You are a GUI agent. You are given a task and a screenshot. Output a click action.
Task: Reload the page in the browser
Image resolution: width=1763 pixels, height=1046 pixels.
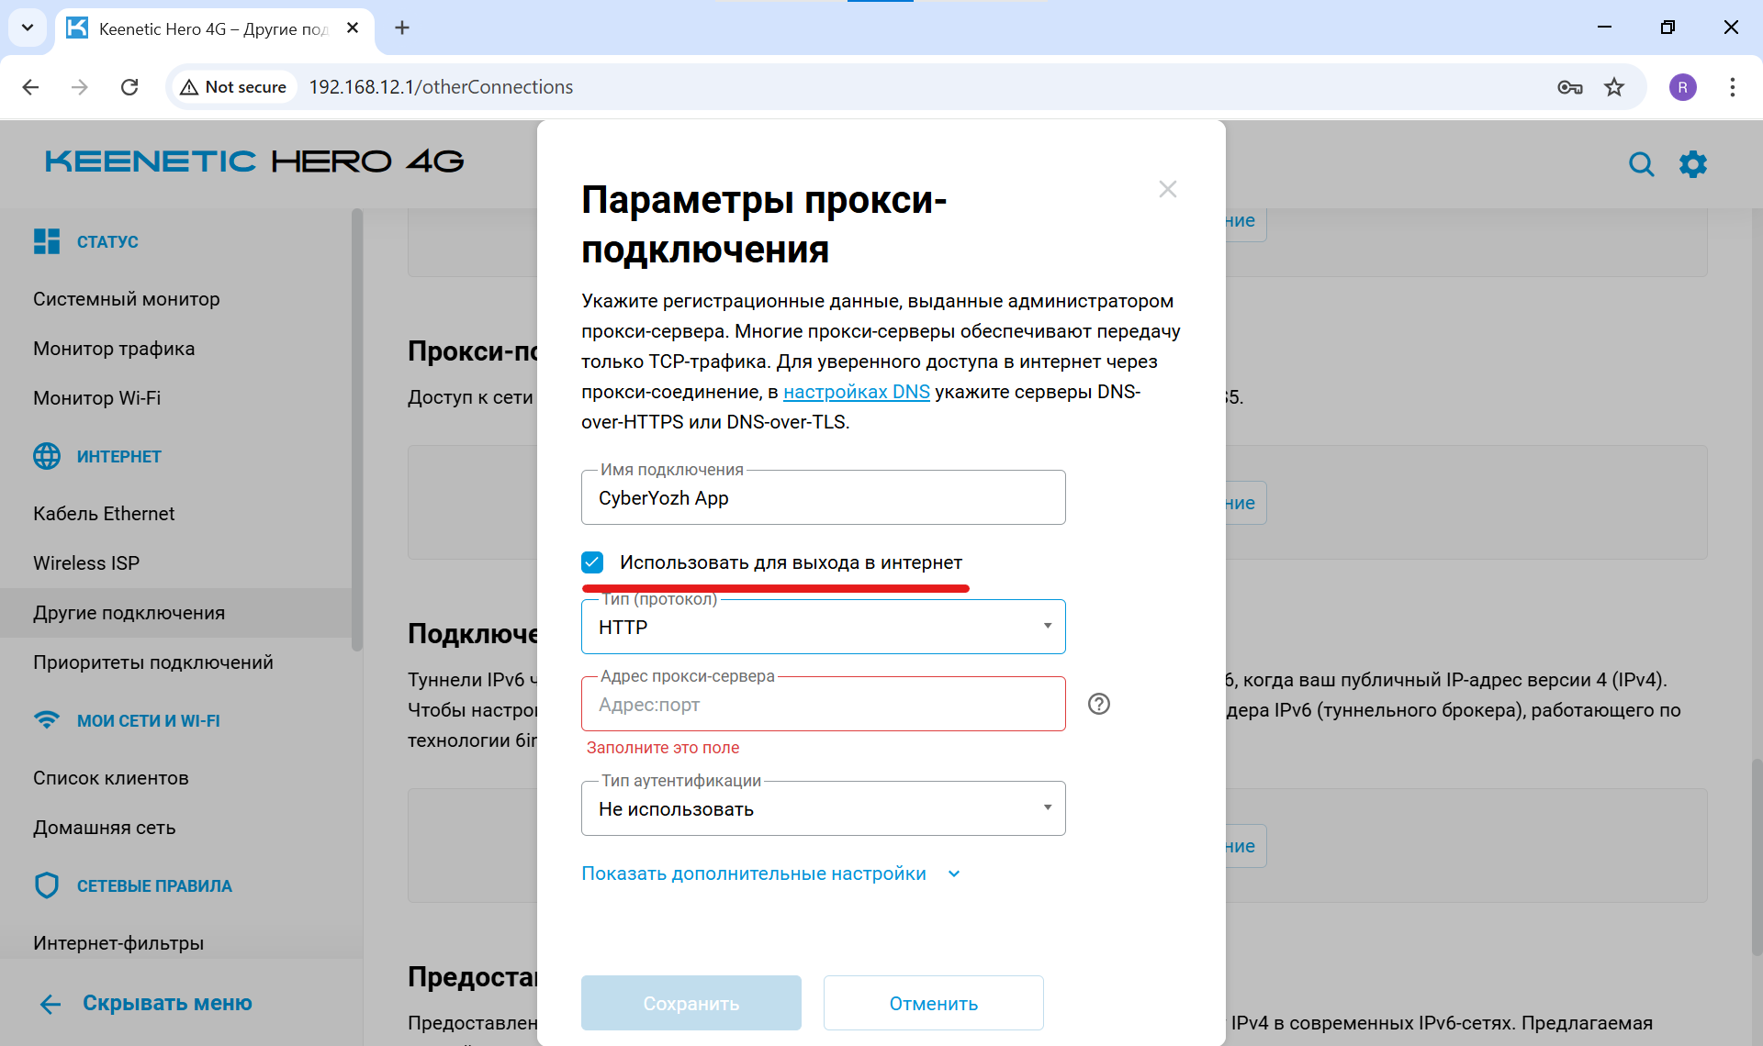point(129,86)
